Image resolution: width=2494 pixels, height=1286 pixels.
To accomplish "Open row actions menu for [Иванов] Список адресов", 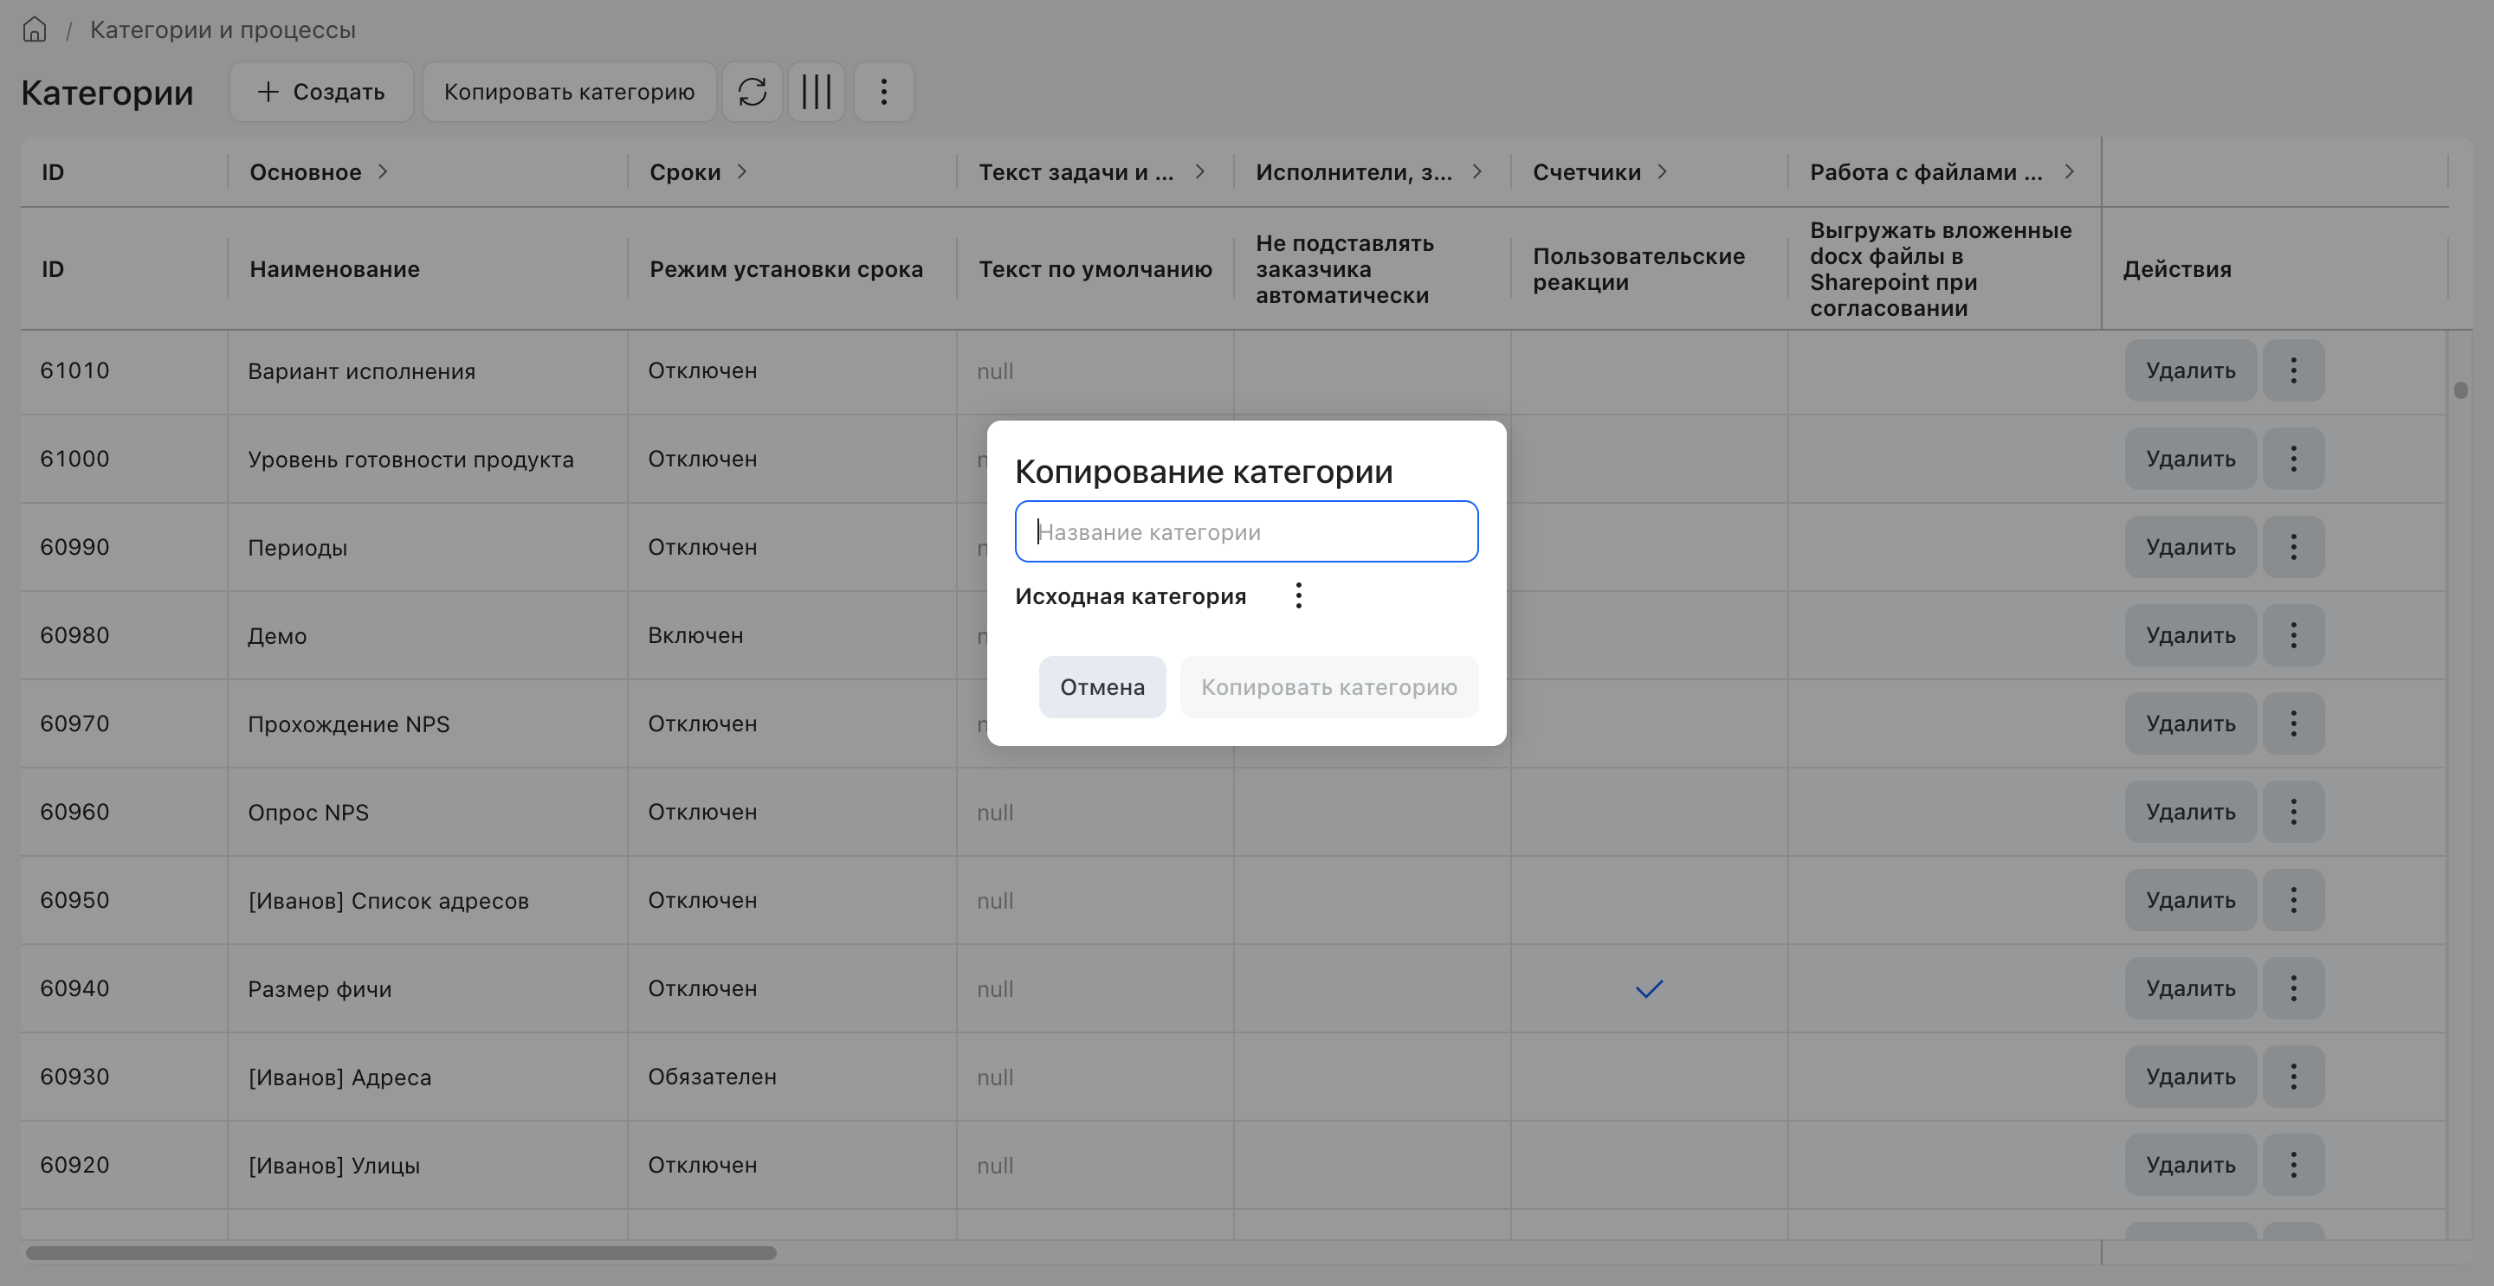I will pyautogui.click(x=2292, y=900).
